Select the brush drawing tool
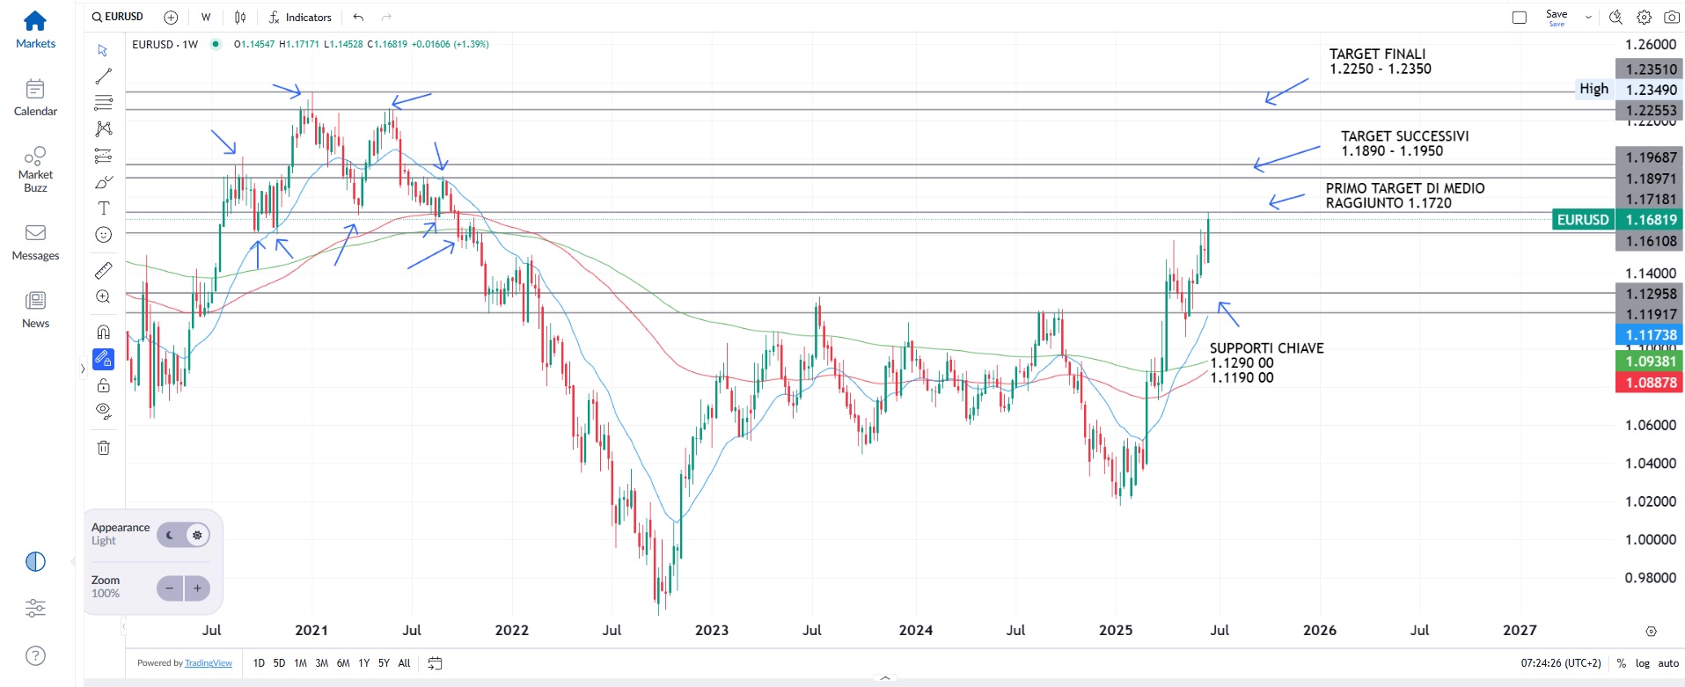 (103, 182)
